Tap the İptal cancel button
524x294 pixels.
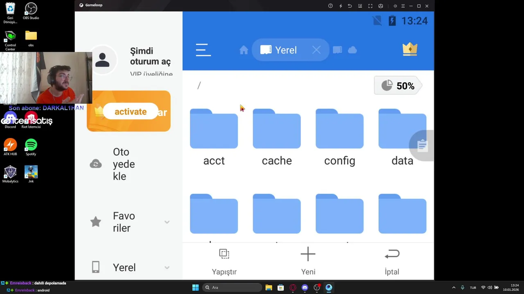pyautogui.click(x=392, y=262)
